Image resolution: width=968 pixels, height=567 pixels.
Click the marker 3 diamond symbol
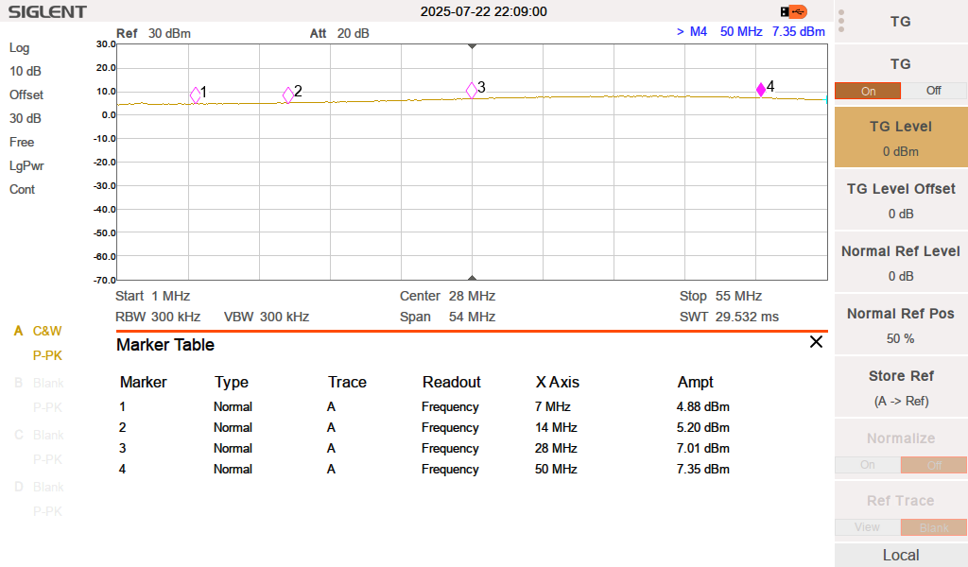(x=470, y=89)
